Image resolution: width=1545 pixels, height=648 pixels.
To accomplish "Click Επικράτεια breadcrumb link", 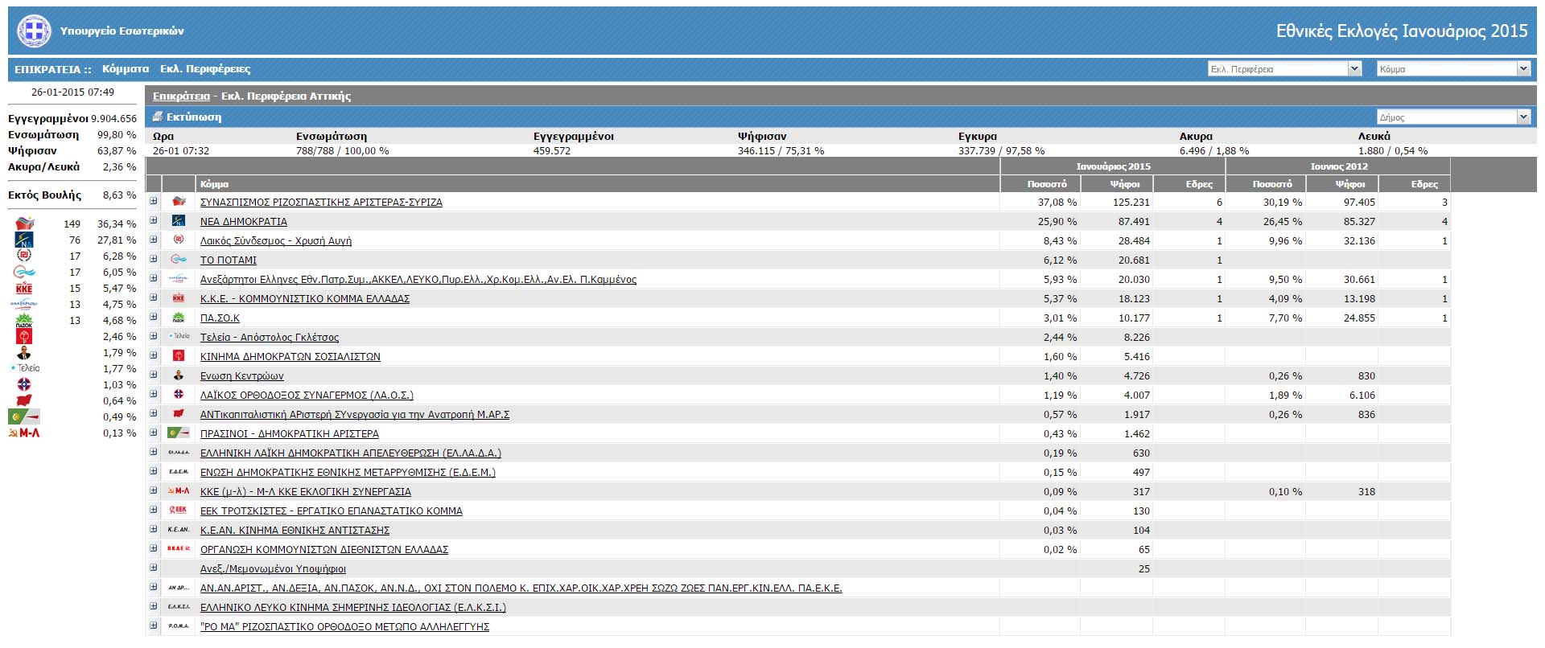I will coord(181,96).
